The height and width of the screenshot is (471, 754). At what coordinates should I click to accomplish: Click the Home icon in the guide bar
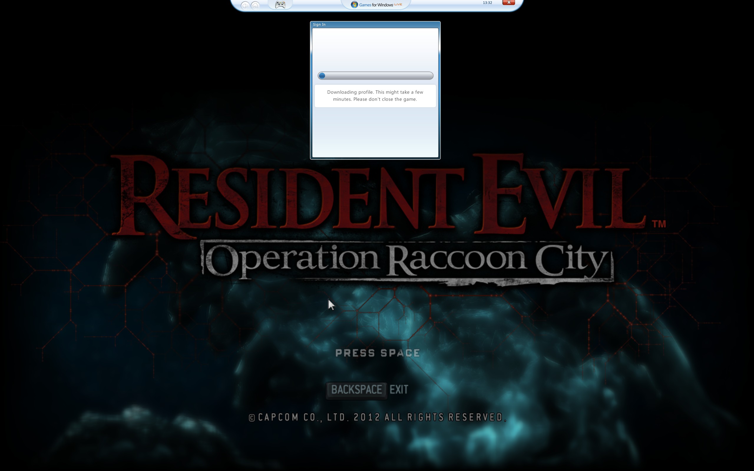[x=255, y=5]
